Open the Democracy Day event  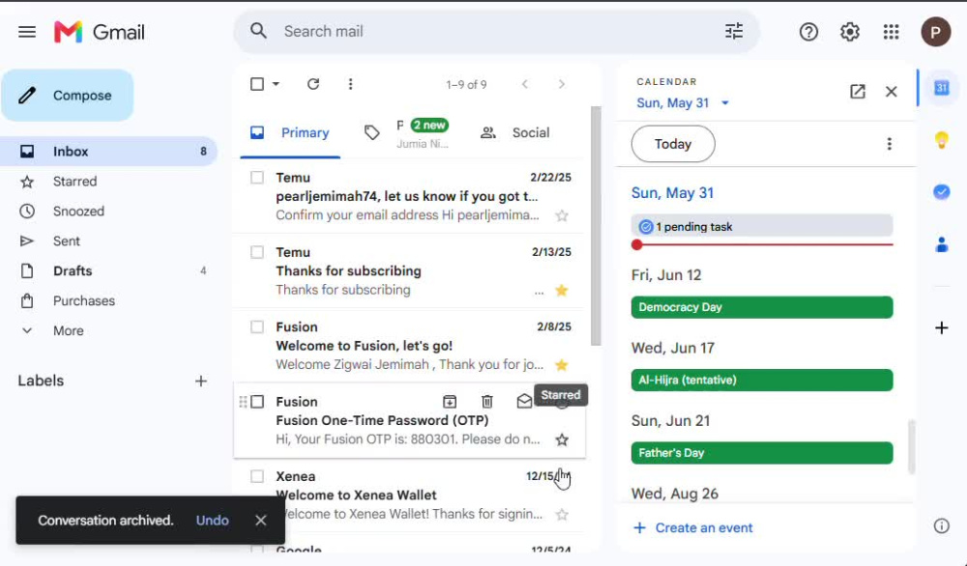(762, 307)
